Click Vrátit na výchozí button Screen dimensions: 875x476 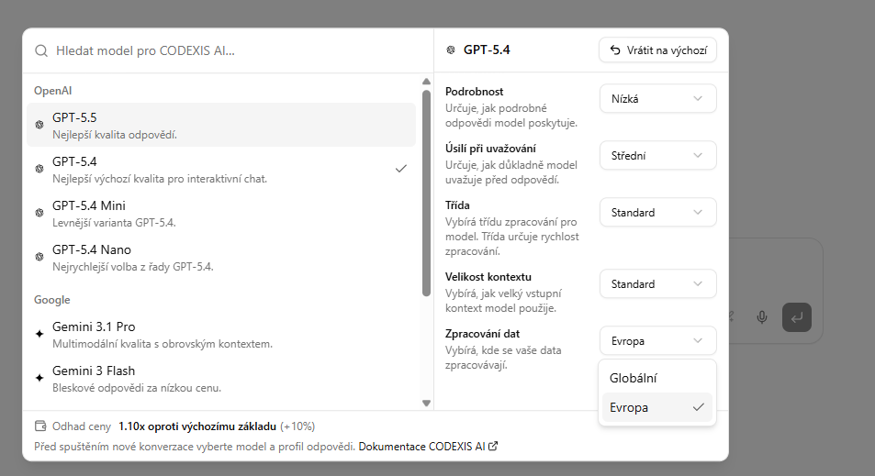pyautogui.click(x=658, y=50)
